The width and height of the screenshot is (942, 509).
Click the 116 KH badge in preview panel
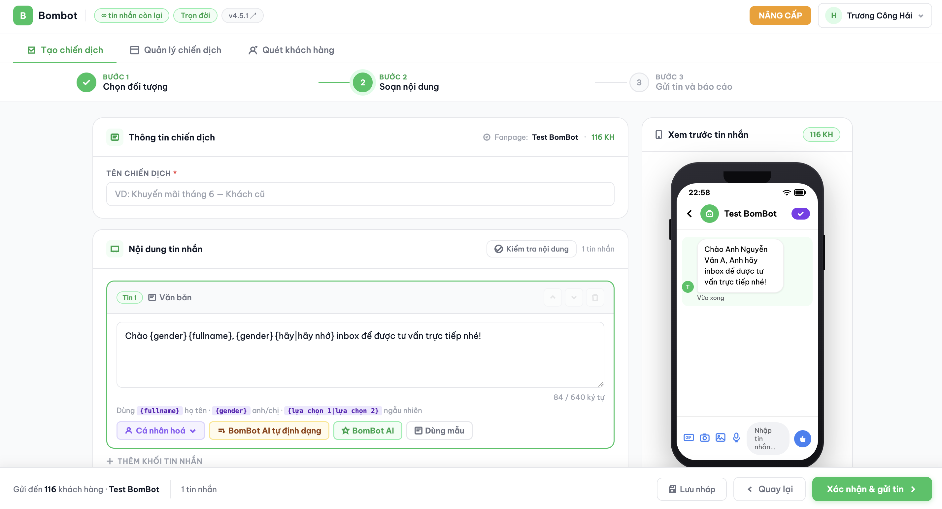[x=821, y=135]
